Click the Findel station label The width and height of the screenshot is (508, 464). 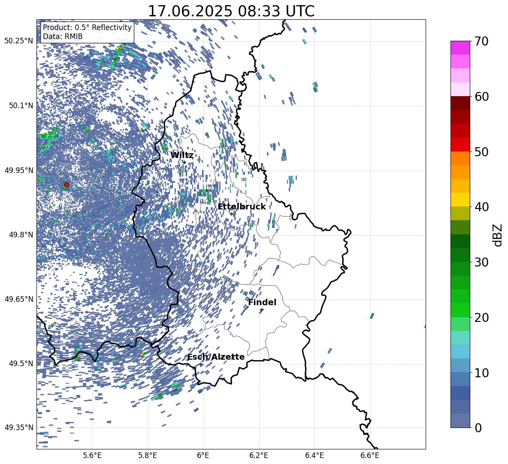tap(262, 302)
